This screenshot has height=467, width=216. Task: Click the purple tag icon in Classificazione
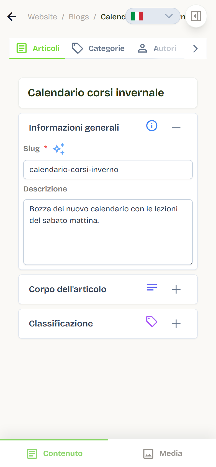tap(152, 322)
